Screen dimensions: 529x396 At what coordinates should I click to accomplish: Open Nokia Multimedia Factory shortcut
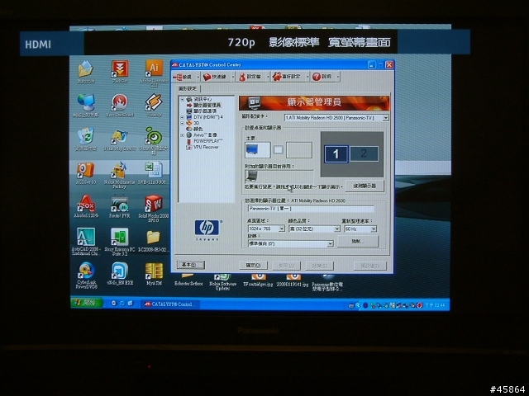(119, 170)
